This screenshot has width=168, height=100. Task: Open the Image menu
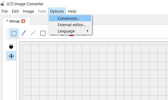[x=28, y=11]
